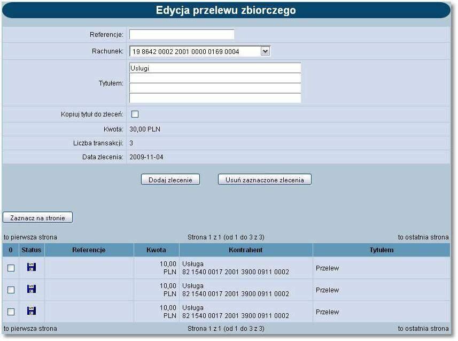The height and width of the screenshot is (341, 458).
Task: Click the floppy disk status icon in second row
Action: pos(31,289)
